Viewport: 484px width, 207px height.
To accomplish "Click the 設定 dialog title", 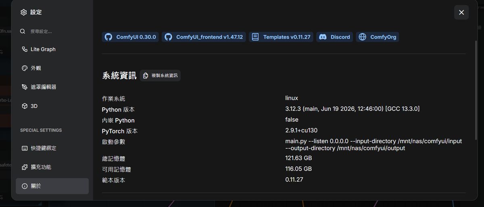I will [x=36, y=12].
